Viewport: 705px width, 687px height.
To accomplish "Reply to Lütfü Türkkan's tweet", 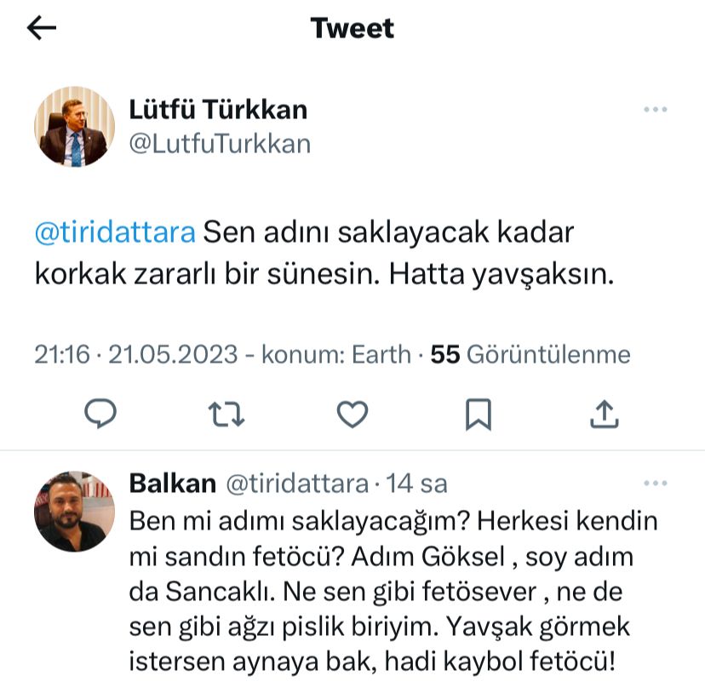I will coord(101,414).
